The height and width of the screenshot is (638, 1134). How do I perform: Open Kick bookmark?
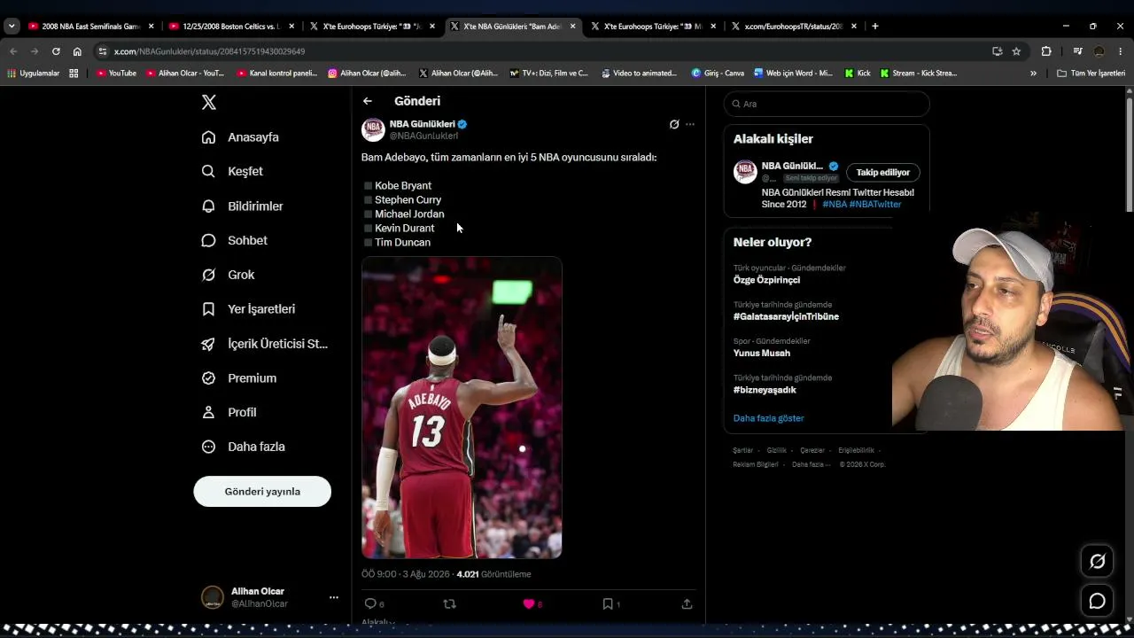[x=858, y=74]
